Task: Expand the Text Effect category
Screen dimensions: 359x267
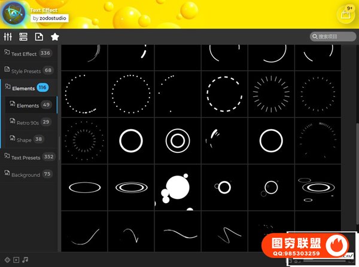Action: [x=29, y=54]
